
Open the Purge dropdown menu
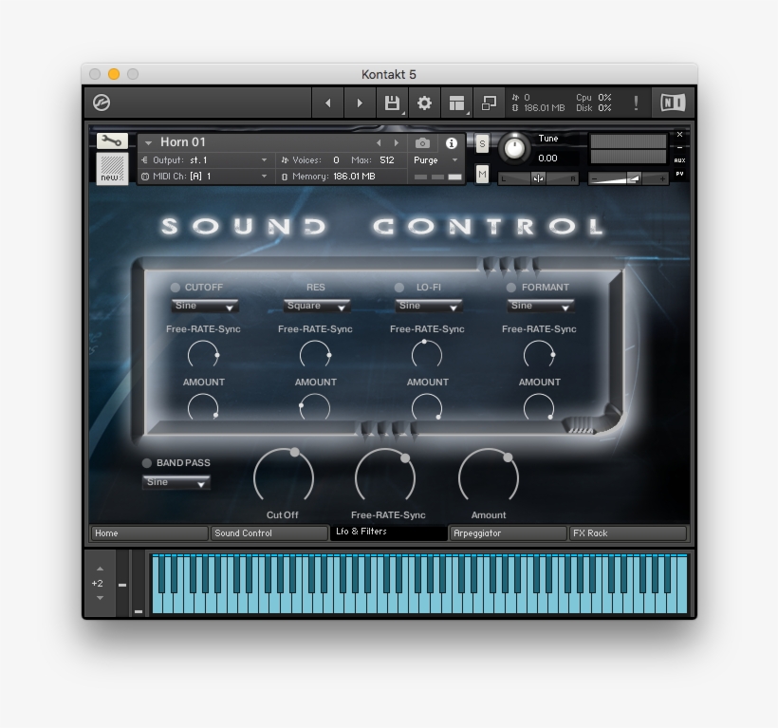(x=435, y=160)
